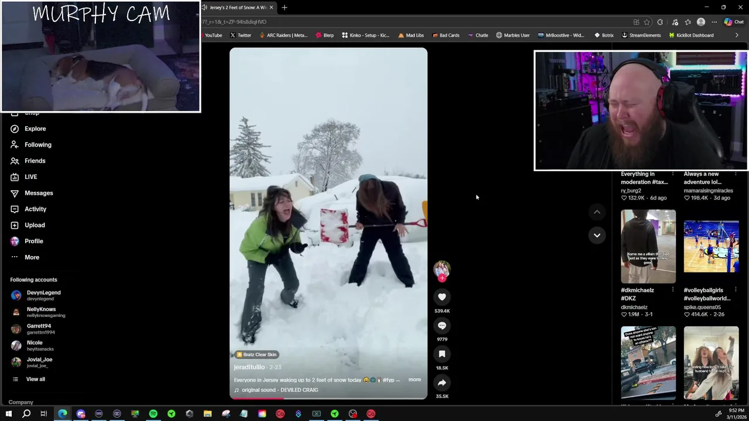Like the video with the heart icon
Viewport: 749px width, 421px height.
[x=442, y=297]
